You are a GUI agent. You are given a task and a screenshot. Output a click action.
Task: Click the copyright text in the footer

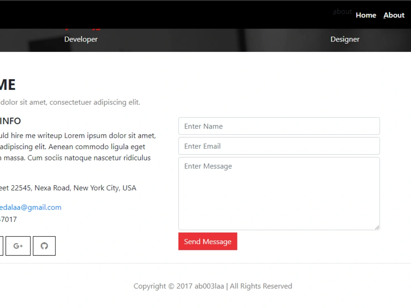click(213, 286)
